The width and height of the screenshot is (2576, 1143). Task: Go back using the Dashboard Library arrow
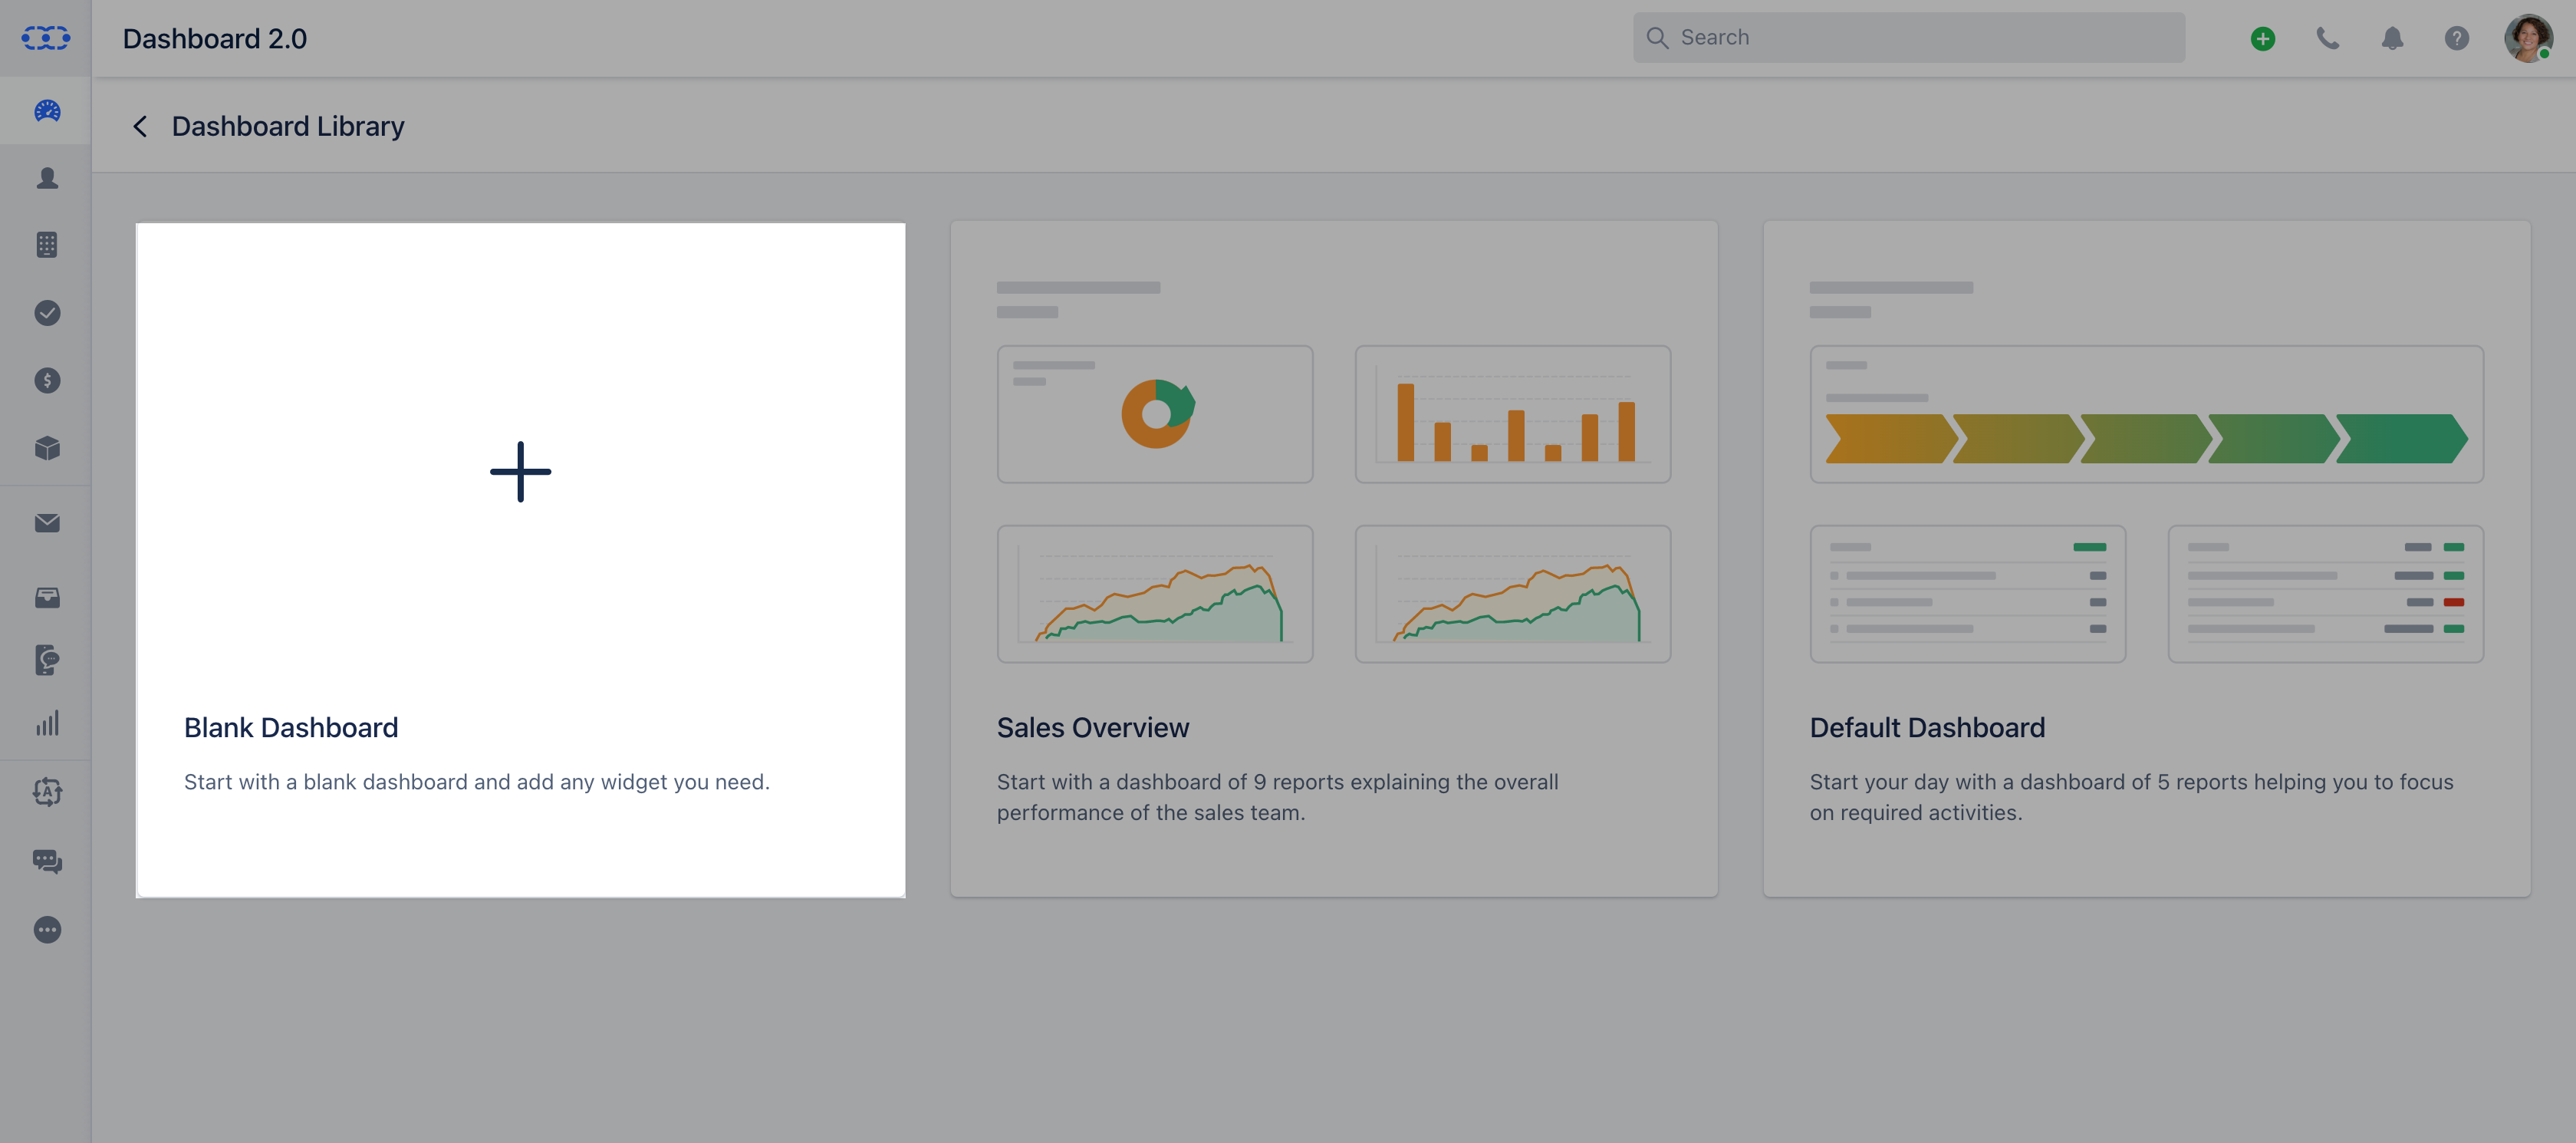tap(140, 126)
